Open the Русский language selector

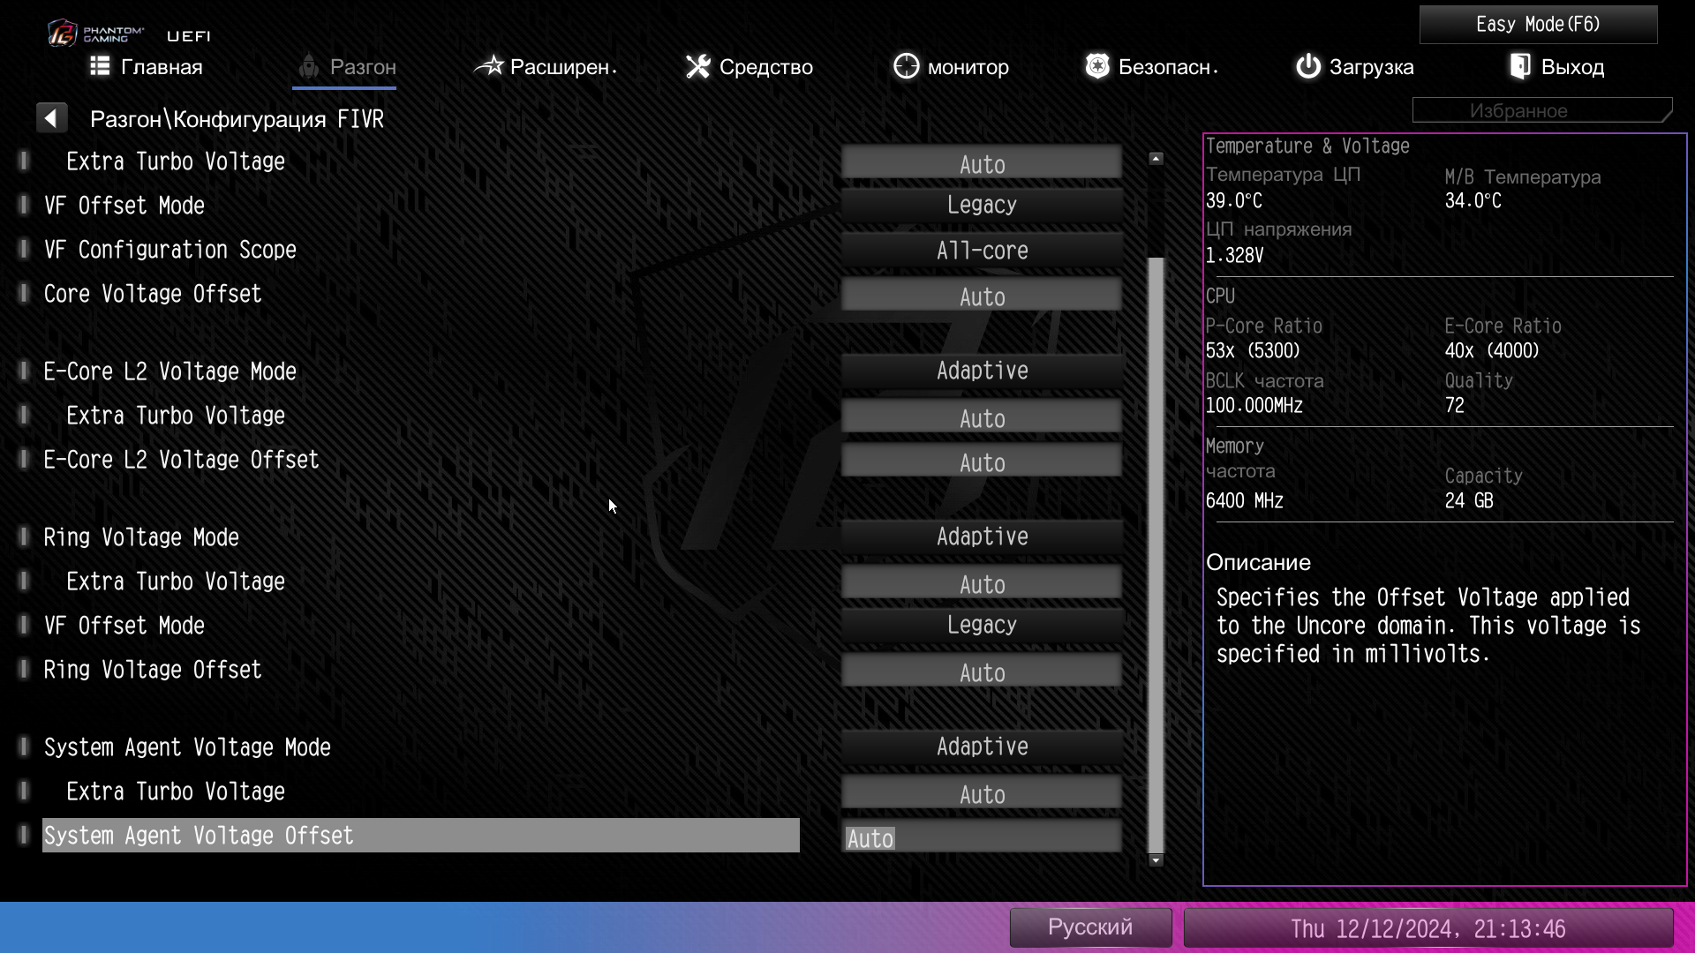1089,927
